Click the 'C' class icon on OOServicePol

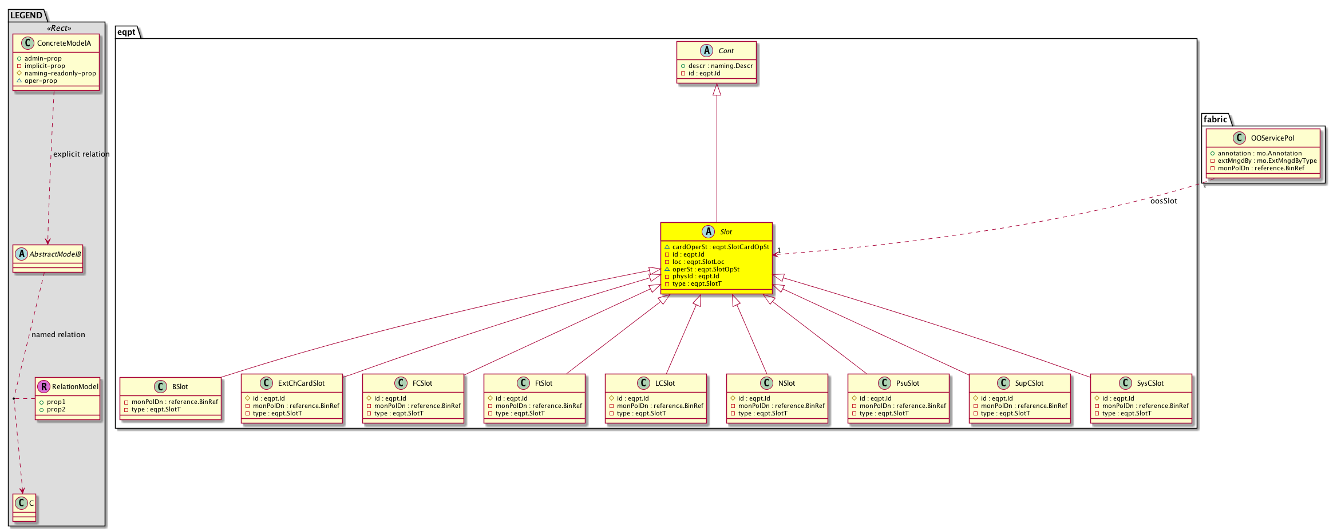[1239, 138]
